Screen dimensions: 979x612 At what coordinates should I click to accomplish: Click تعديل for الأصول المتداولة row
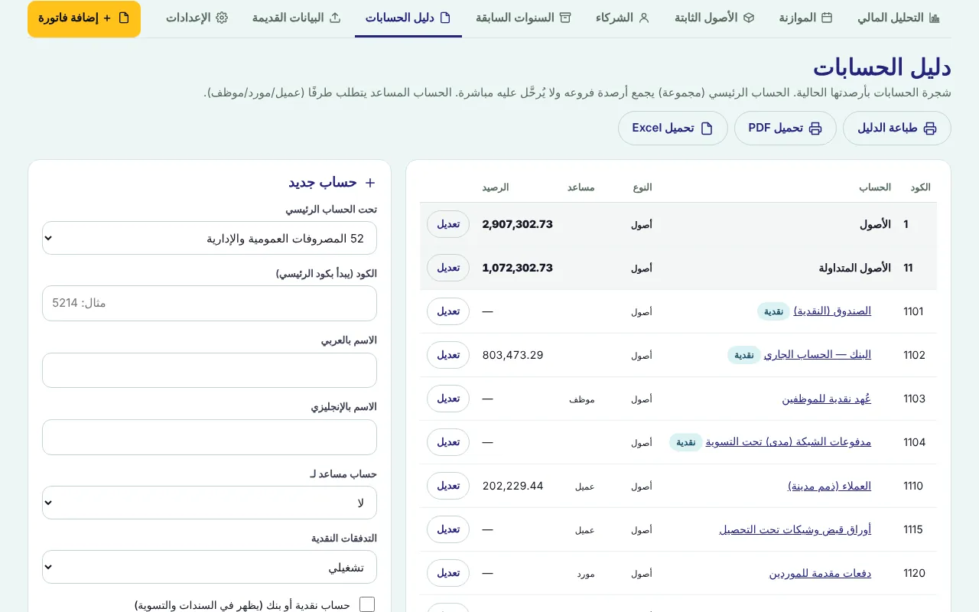point(448,268)
